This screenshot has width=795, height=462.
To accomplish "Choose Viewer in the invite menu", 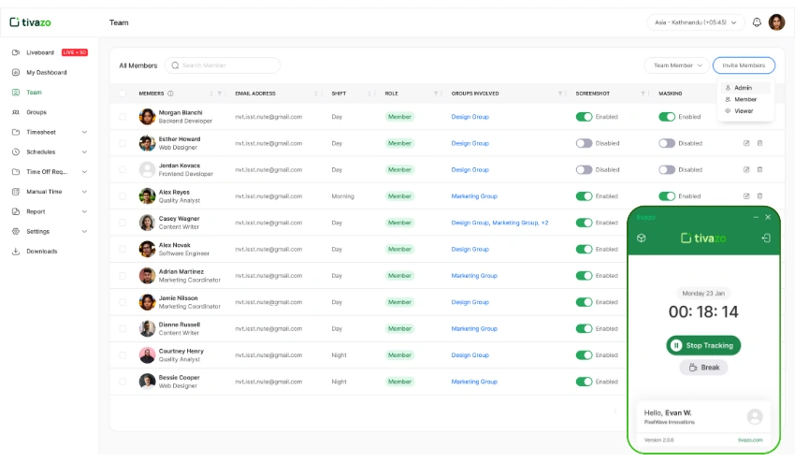I will click(x=744, y=111).
